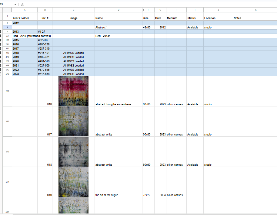
Task: Select the 'Location' header cell
Action: tap(218, 16)
